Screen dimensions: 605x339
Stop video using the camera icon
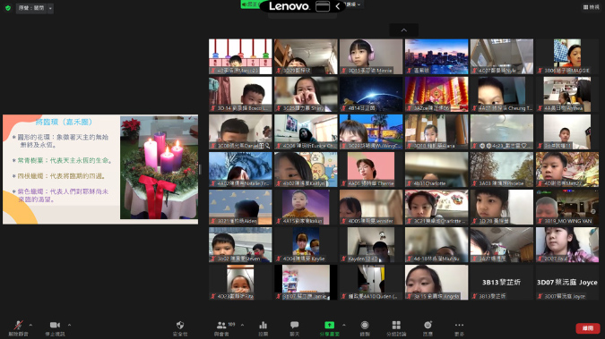[55, 325]
